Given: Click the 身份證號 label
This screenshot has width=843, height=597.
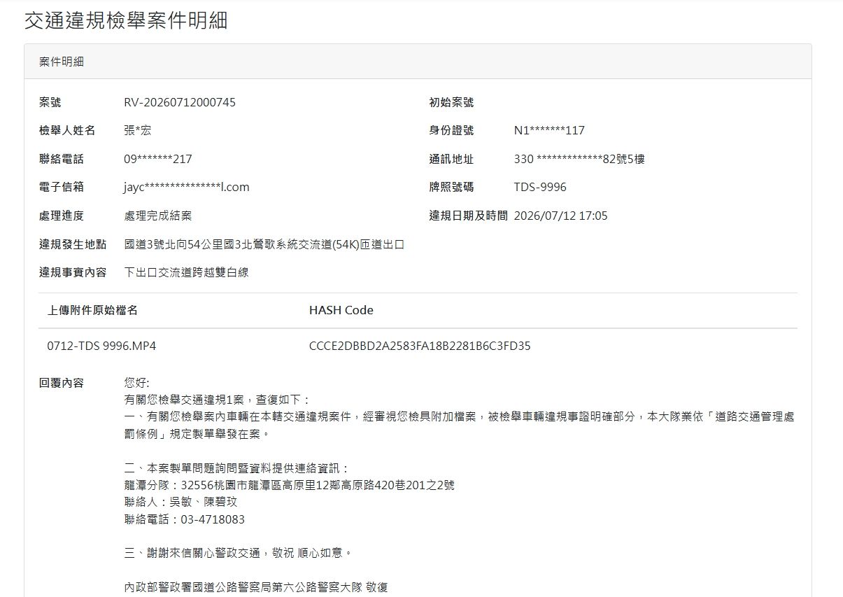Looking at the screenshot, I should [x=451, y=130].
